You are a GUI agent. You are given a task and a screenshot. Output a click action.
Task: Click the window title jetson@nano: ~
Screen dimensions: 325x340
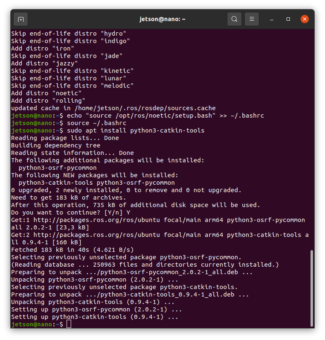point(162,19)
